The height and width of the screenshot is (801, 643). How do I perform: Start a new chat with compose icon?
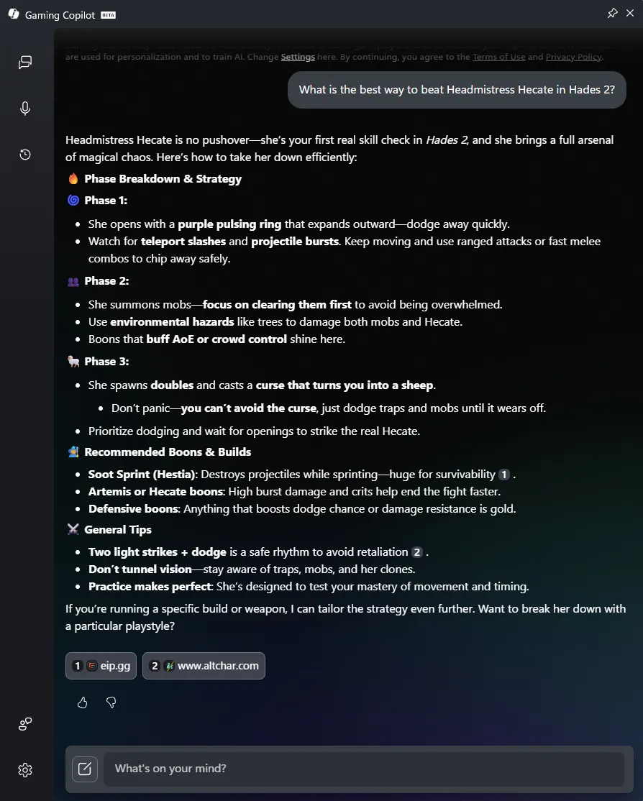[84, 769]
